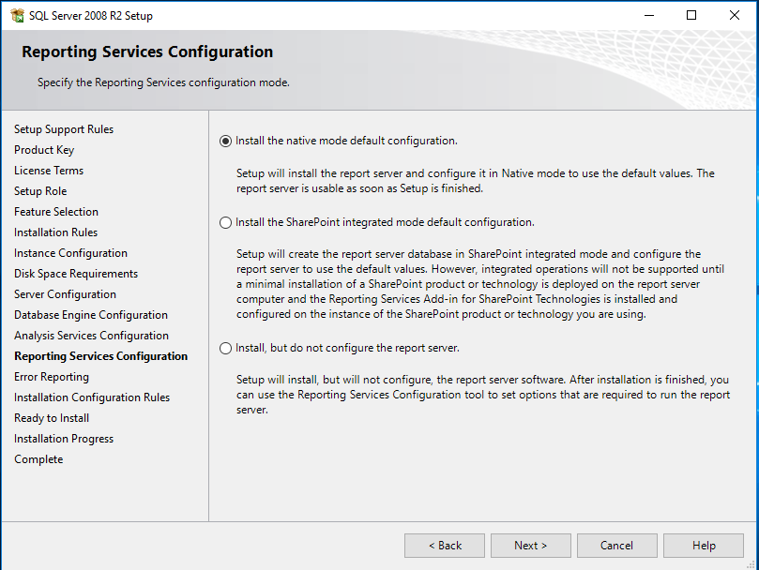Select Database Engine Configuration step
This screenshot has width=759, height=570.
click(x=91, y=315)
